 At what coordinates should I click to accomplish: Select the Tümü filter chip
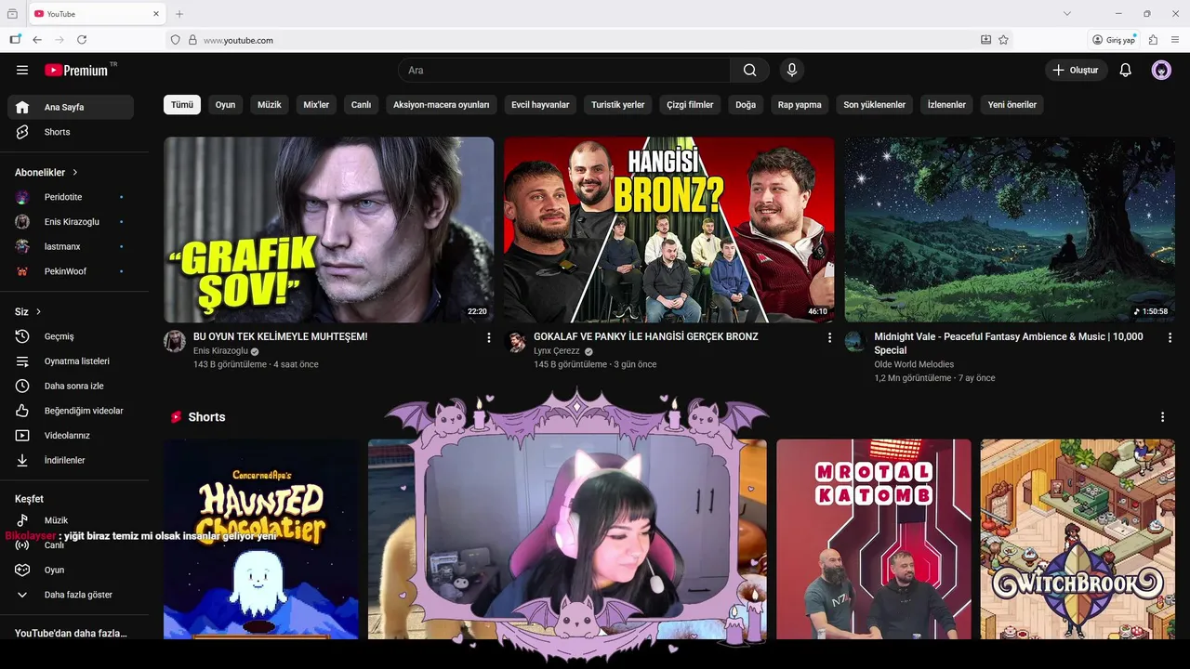tap(182, 105)
